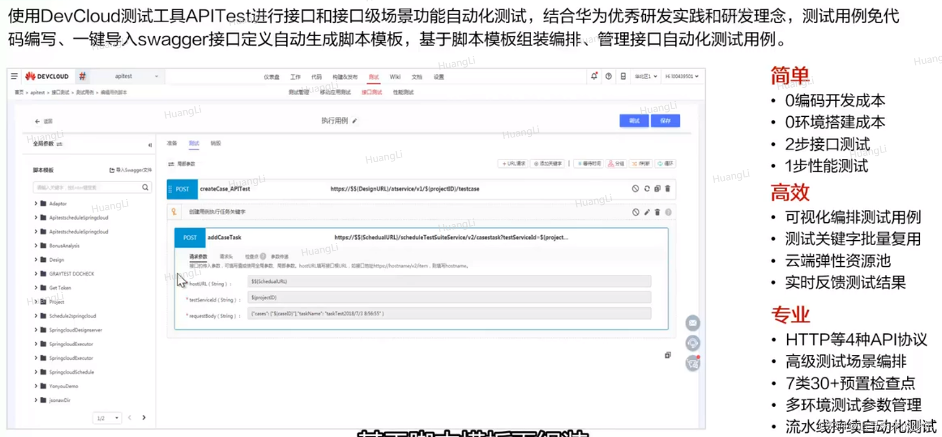Expand the Design folder
This screenshot has height=437, width=942.
coord(36,260)
